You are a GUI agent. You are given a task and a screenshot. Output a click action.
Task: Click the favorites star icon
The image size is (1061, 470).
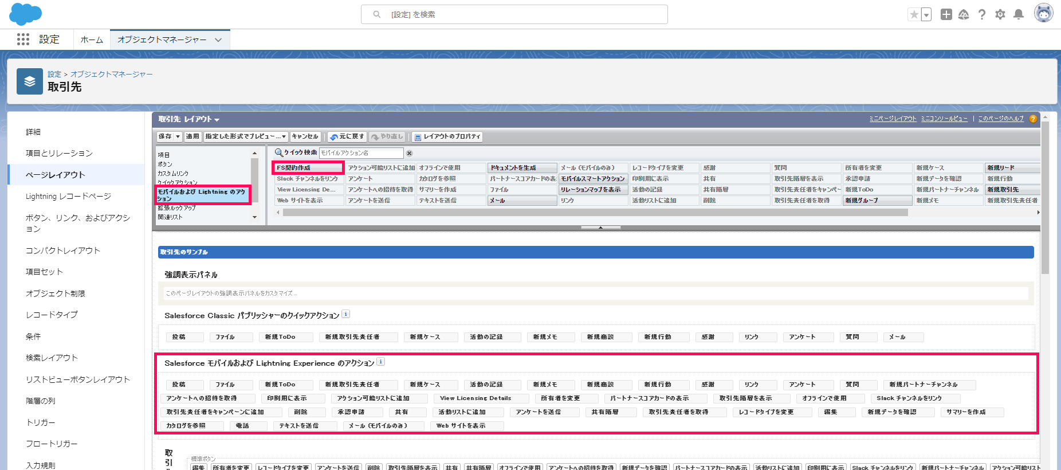914,15
